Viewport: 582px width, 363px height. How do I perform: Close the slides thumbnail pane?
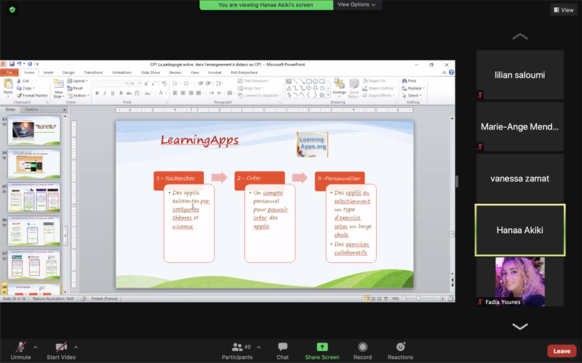[65, 110]
